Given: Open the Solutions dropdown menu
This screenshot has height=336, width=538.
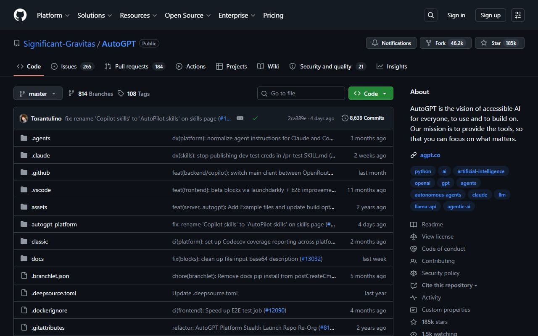Looking at the screenshot, I should 95,15.
